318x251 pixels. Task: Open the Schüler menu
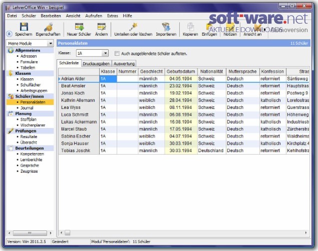(x=29, y=16)
